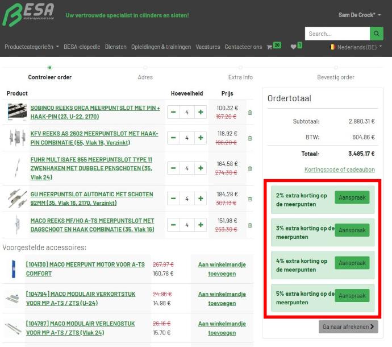Delete Sobinco Reeks Orca item with trash icon
Viewport: 392px width, 347px height.
point(250,113)
